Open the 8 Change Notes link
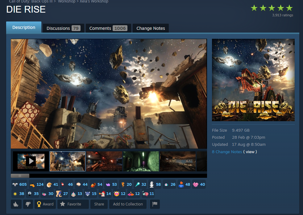The height and width of the screenshot is (215, 303). (x=227, y=152)
